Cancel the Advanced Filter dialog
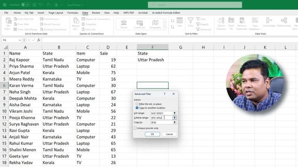Image resolution: width=298 pixels, height=167 pixels. coord(169,134)
